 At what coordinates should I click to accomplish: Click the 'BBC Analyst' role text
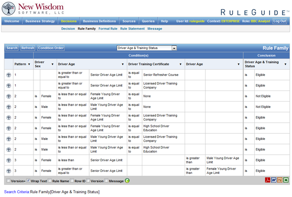(260, 21)
